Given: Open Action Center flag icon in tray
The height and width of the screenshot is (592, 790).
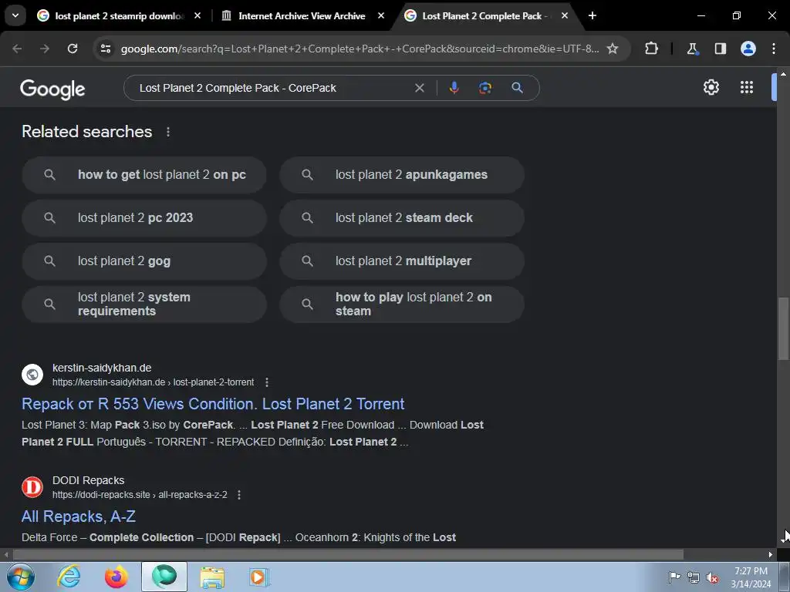Looking at the screenshot, I should click(674, 577).
